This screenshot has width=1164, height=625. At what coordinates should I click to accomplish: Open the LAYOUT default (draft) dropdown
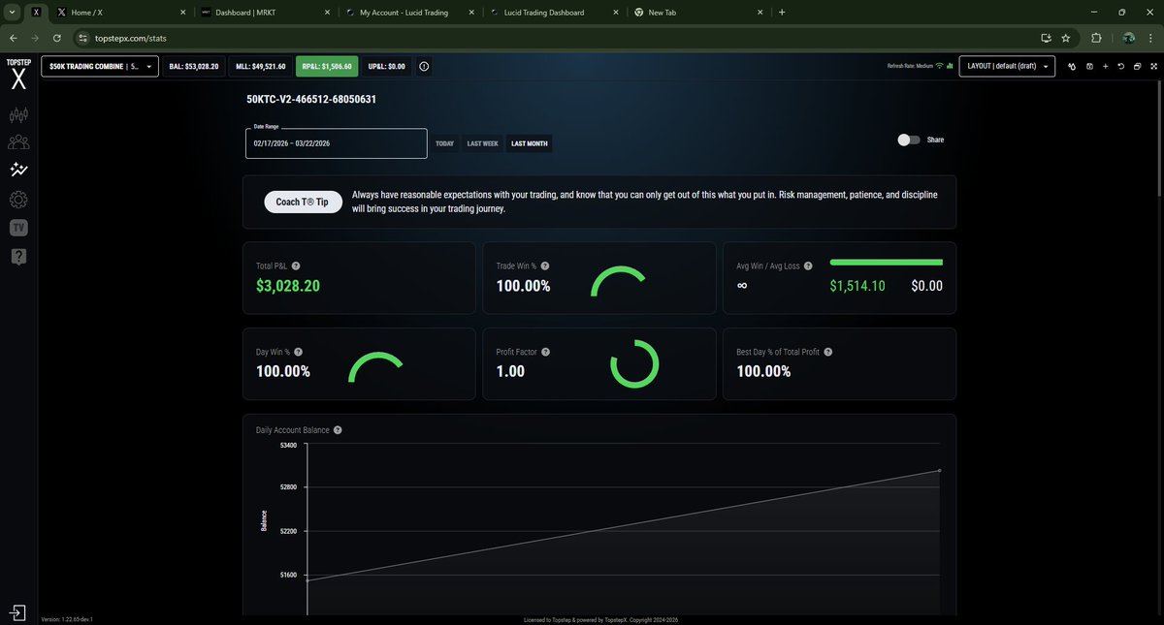pos(1007,66)
